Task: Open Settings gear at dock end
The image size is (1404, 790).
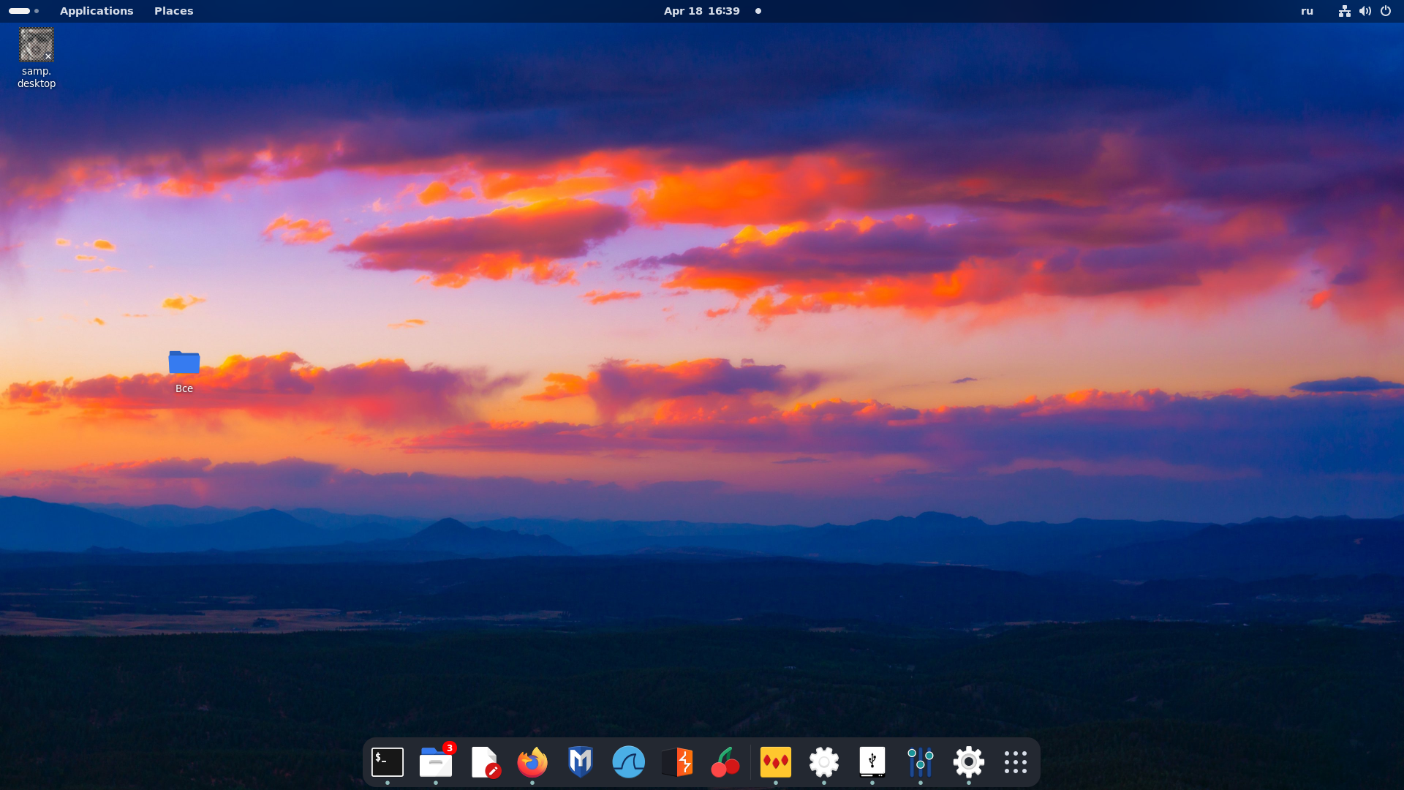Action: click(969, 762)
